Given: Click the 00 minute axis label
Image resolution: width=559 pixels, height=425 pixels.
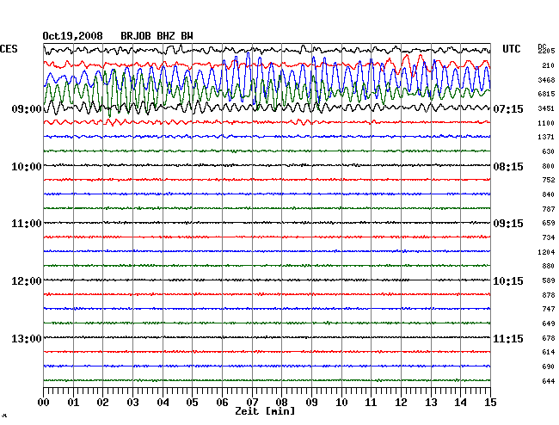Looking at the screenshot, I should pyautogui.click(x=44, y=403).
